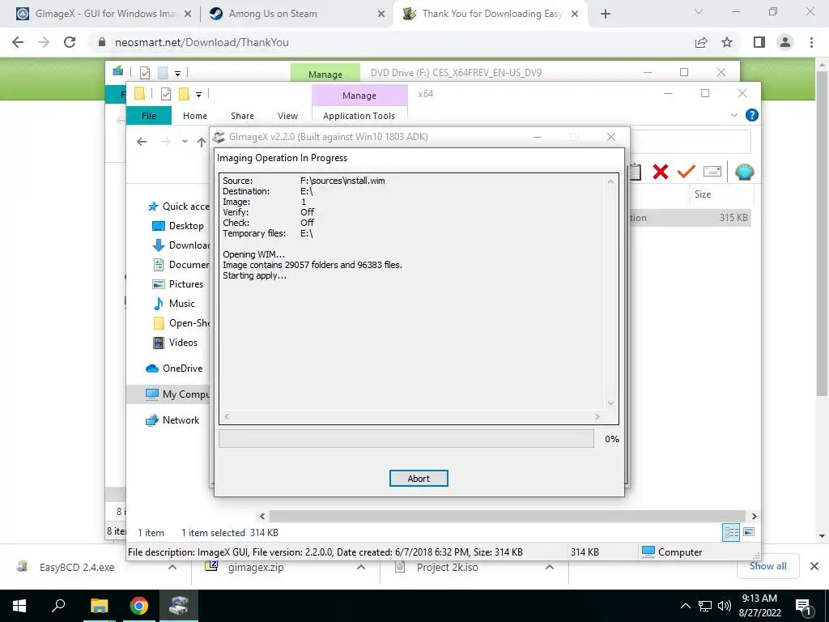This screenshot has width=829, height=622.
Task: Toggle Chrome side panel icon
Action: click(759, 42)
